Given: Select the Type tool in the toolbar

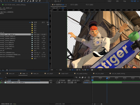Looking at the screenshot, I should (24, 1).
